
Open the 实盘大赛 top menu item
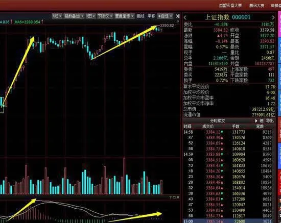[230, 6]
